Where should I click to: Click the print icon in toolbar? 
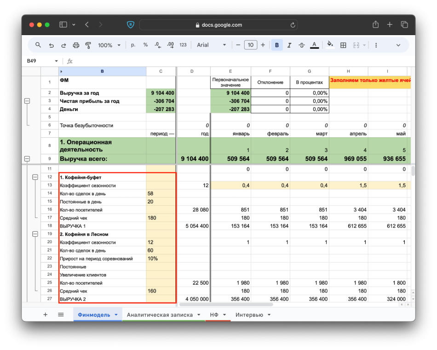tap(76, 45)
